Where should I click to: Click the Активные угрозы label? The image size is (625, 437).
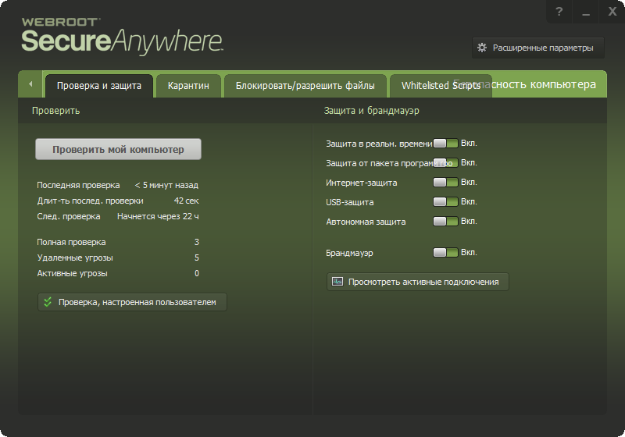(x=72, y=273)
